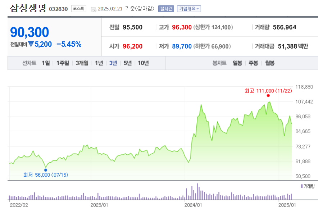318x209 pixels.
Task: Select the 3년 line chart tab
Action: [x=113, y=63]
